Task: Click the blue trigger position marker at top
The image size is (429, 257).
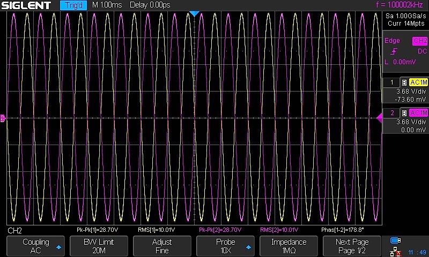Action: (195, 13)
